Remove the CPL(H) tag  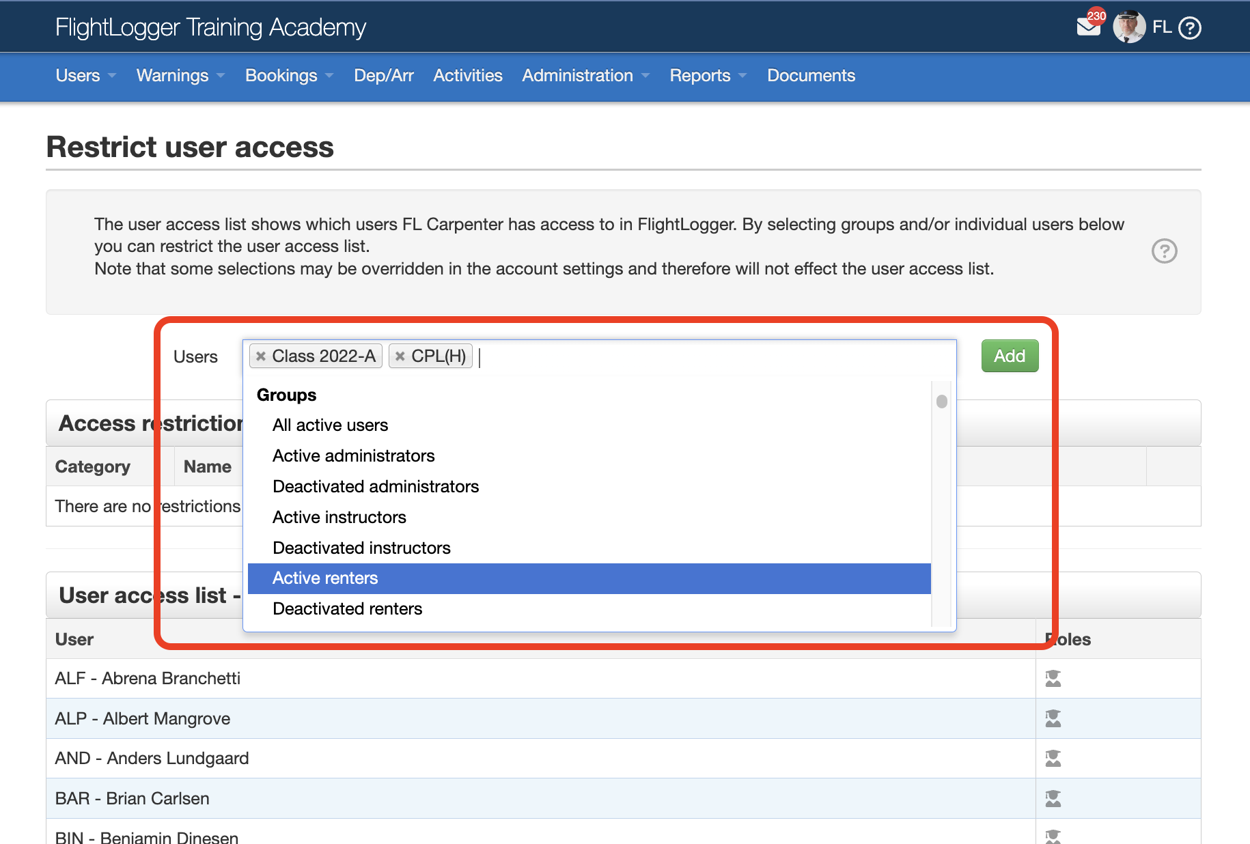[x=400, y=356]
